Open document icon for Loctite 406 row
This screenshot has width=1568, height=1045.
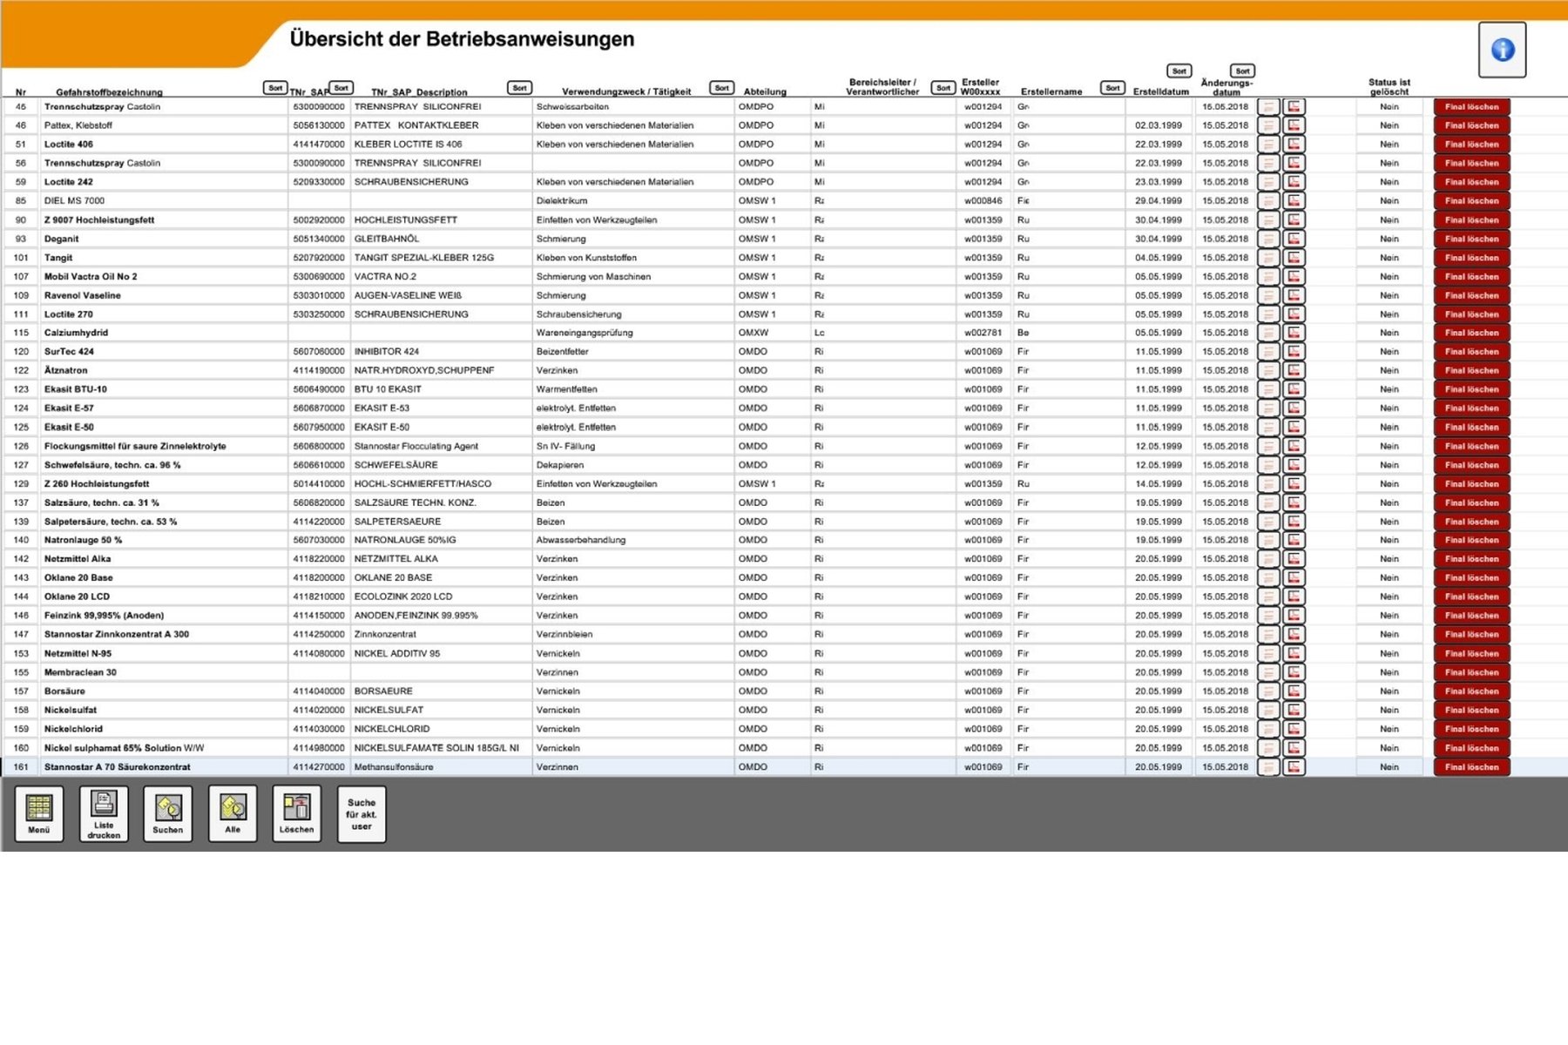(x=1268, y=145)
